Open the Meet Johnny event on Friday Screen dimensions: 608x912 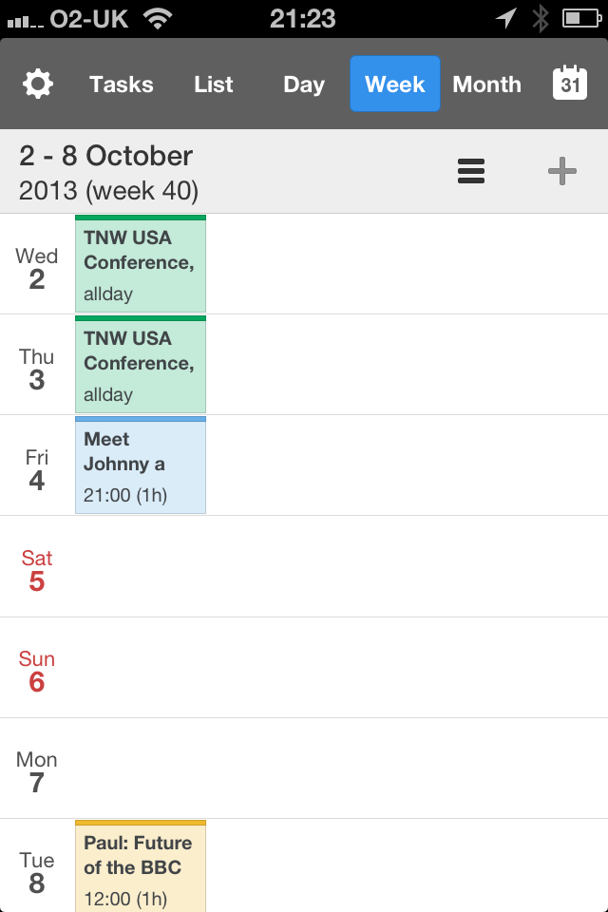tap(140, 465)
